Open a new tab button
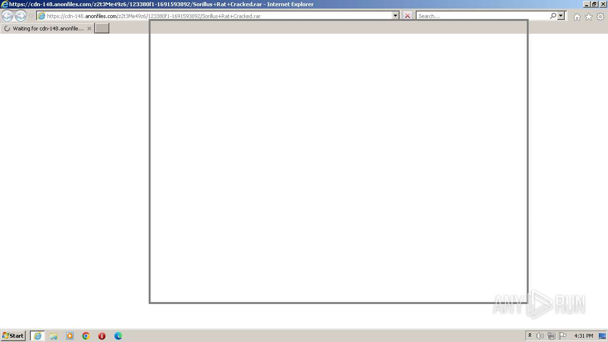 pyautogui.click(x=102, y=28)
